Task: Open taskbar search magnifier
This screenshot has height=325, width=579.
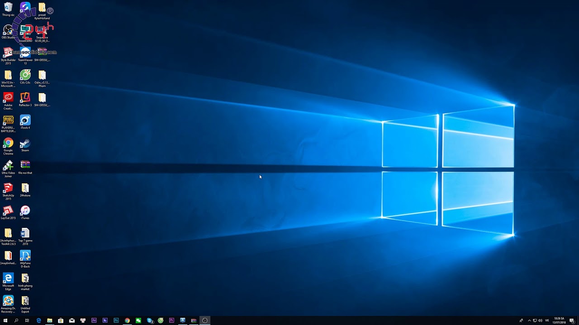Action: pyautogui.click(x=16, y=320)
